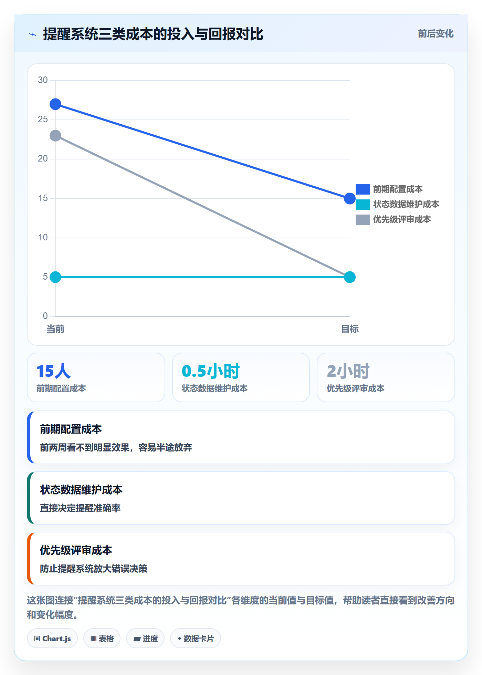Select the gray data point at 当前
Viewport: 482px width, 675px height.
(x=55, y=136)
